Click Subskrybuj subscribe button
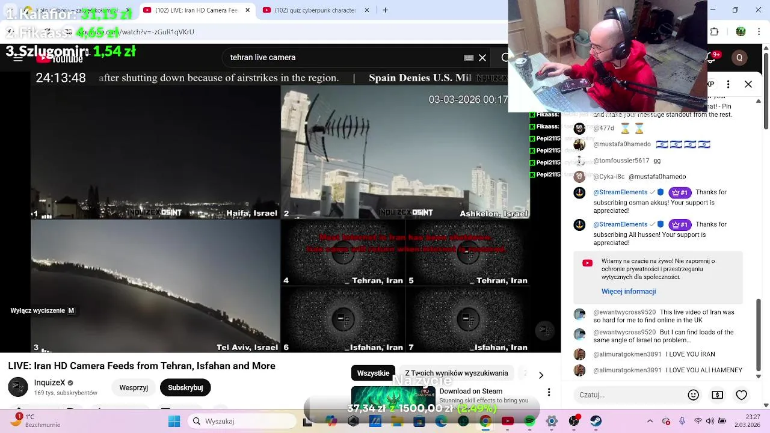Viewport: 770px width, 433px height. tap(185, 388)
